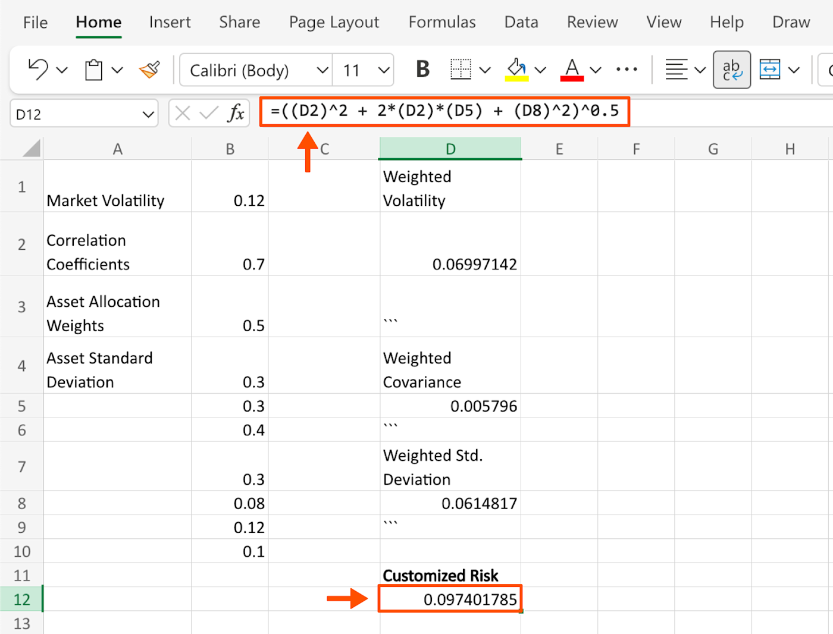Expand the Undo history dropdown arrow
833x634 pixels.
62,70
